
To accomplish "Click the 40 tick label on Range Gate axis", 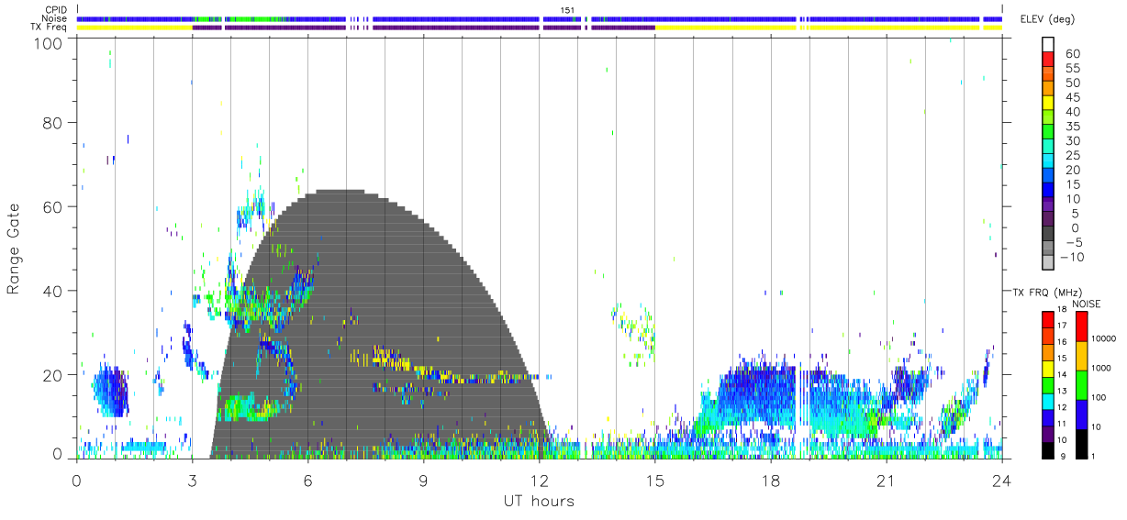I will click(x=52, y=291).
